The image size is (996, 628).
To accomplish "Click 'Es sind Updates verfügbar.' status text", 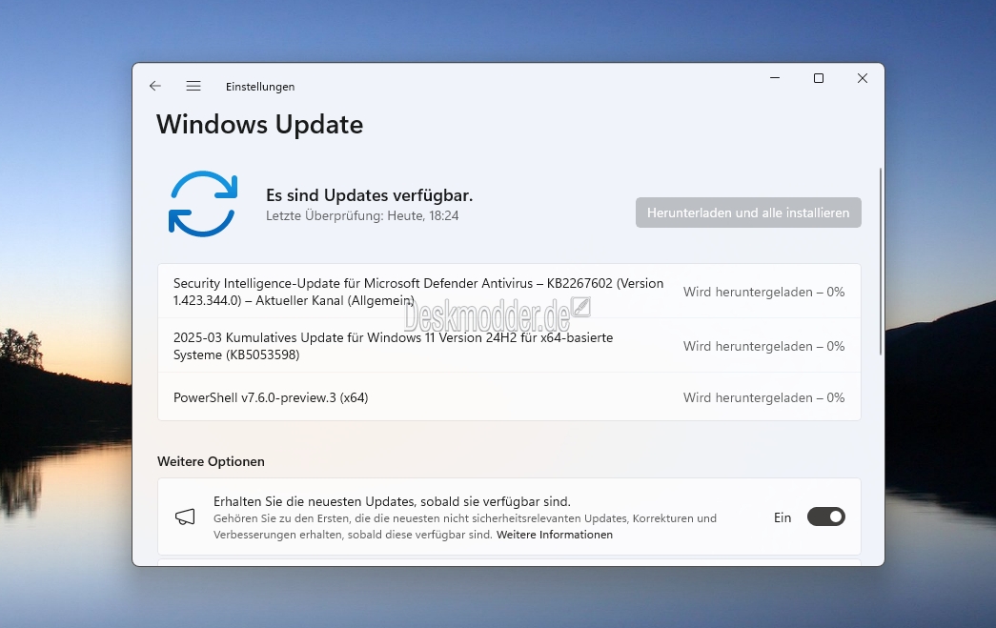I will [369, 195].
